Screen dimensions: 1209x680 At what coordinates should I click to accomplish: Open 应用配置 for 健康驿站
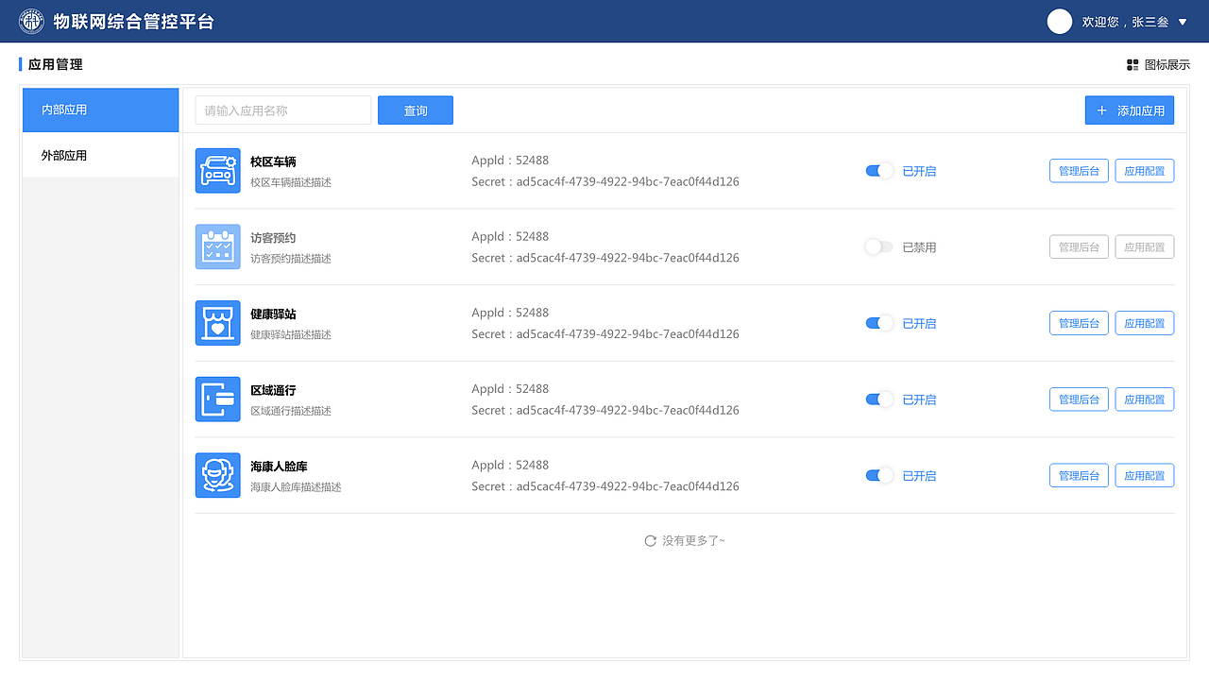pos(1145,323)
